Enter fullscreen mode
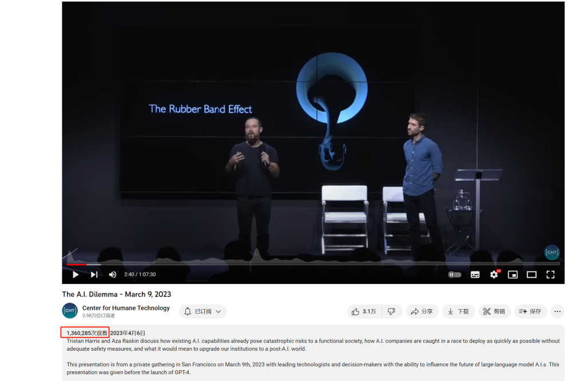572x381 pixels. 550,275
